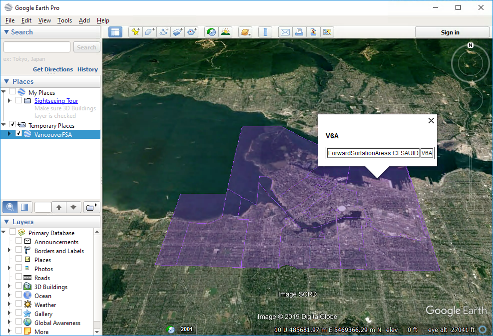Collapse the Places panel triangle
The height and width of the screenshot is (336, 493).
tap(6, 81)
